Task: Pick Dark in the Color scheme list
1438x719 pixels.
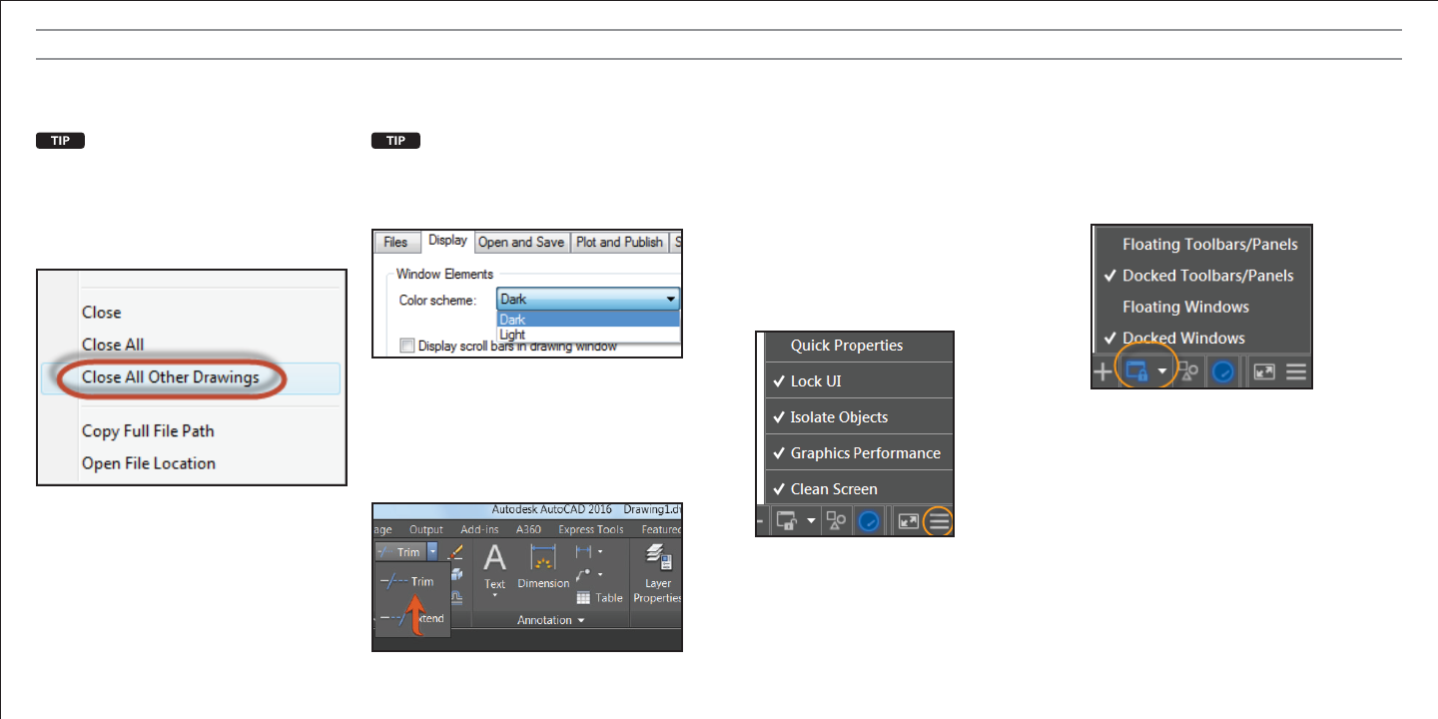Action: (588, 320)
